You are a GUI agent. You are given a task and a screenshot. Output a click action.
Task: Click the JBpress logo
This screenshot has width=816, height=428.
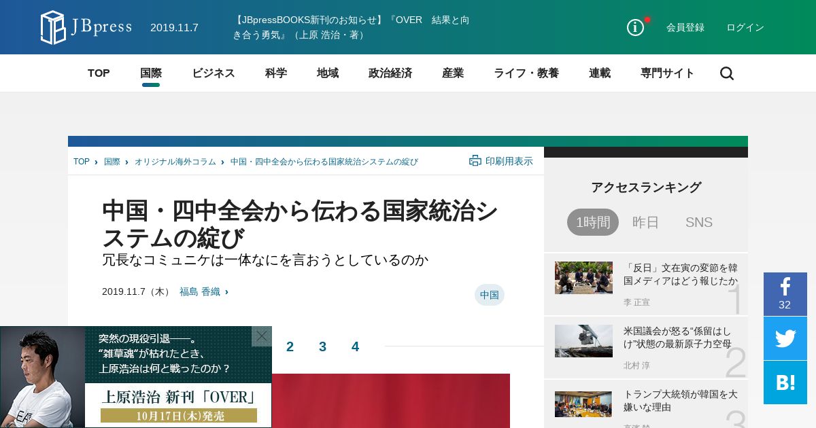coord(86,27)
